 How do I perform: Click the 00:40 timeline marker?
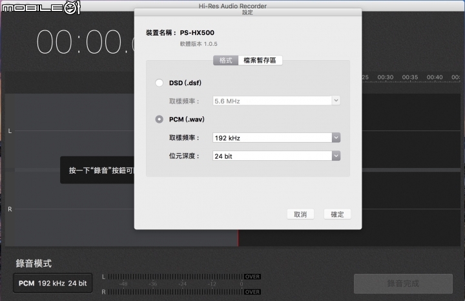(x=435, y=78)
